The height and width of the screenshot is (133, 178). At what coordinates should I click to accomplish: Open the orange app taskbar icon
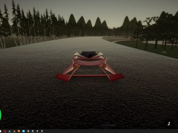pyautogui.click(x=19, y=131)
